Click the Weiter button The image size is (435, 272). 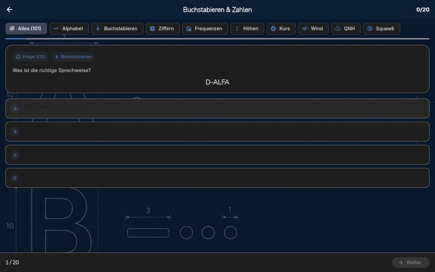(x=411, y=262)
